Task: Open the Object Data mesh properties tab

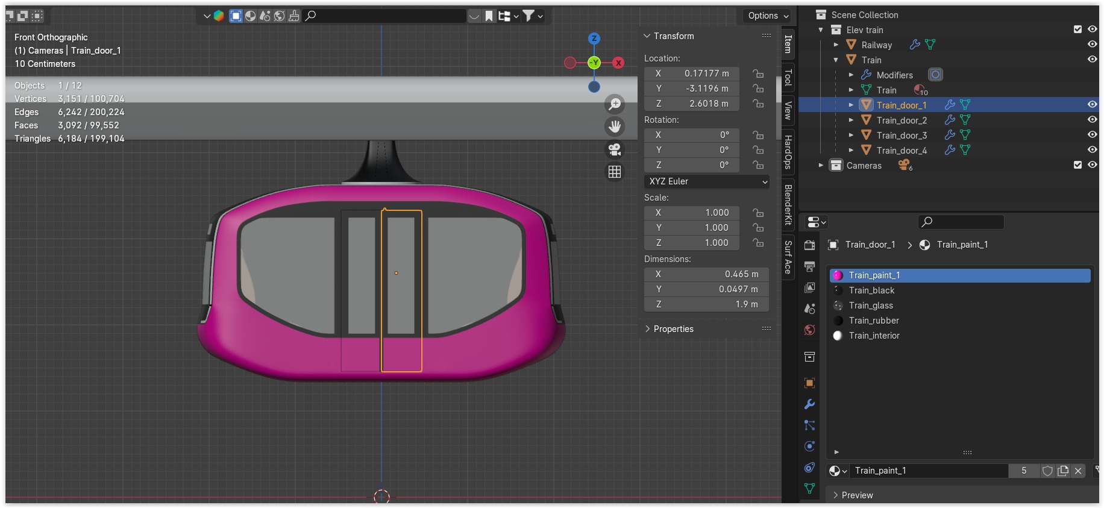Action: point(810,489)
